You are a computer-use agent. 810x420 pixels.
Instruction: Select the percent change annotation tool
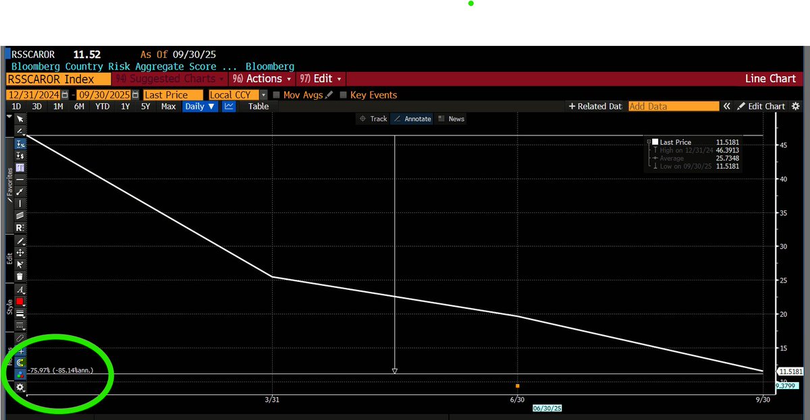(20, 144)
